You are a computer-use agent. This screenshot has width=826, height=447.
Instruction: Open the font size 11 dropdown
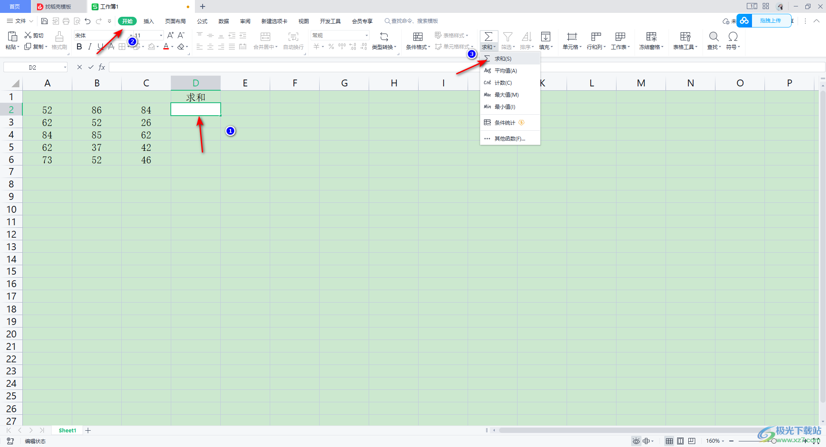click(x=161, y=35)
